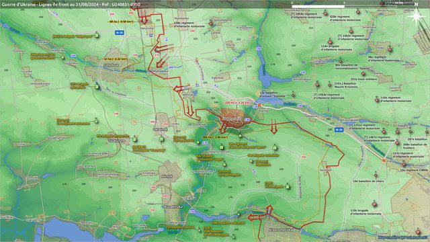Click the red advance arrow near Krasnohorivka

pos(269,210)
